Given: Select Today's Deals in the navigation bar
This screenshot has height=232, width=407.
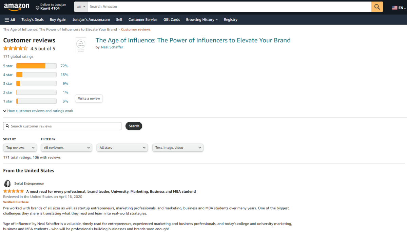Looking at the screenshot, I should pos(32,19).
